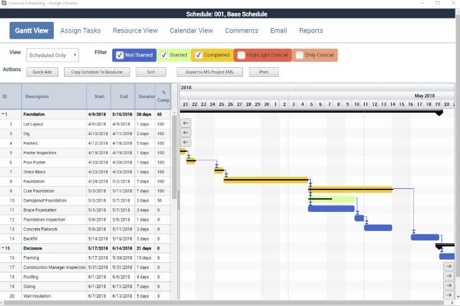Click left arrow beside Dig row
Screen dimensions: 460x306
[x=186, y=133]
